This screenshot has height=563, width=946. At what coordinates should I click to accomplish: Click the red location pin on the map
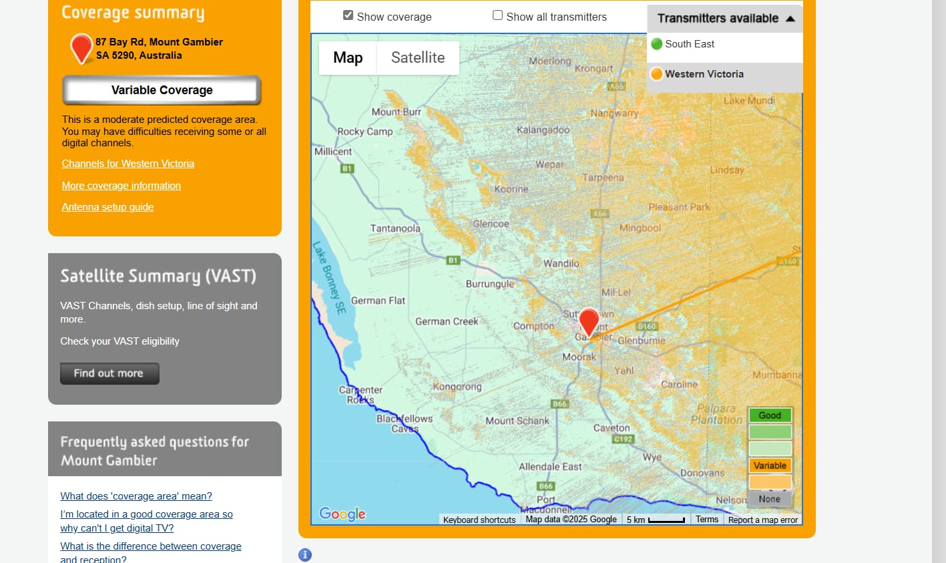pyautogui.click(x=588, y=322)
